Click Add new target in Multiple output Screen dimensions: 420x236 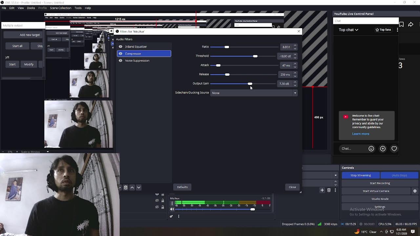pyautogui.click(x=30, y=35)
